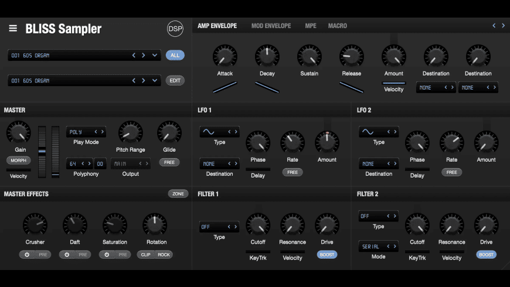The height and width of the screenshot is (287, 510).
Task: Click the ZONE button in Master Effects
Action: 178,194
